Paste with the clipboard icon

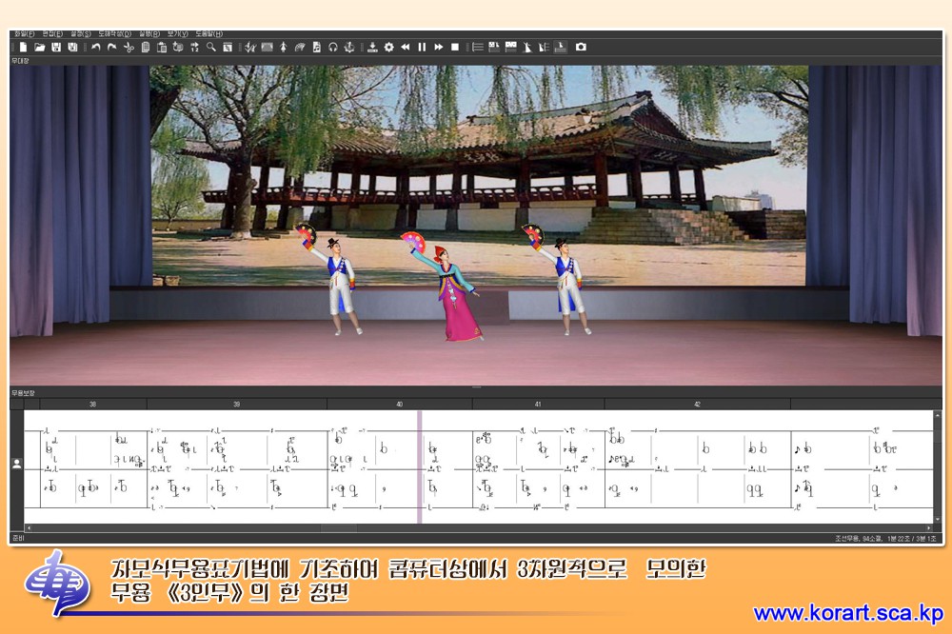tap(162, 47)
